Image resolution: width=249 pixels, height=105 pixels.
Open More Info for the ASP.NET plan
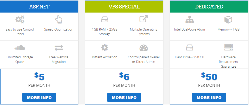pos(39,97)
